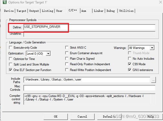Image resolution: width=163 pixels, height=121 pixels.
Task: Click the Defaults button
Action: [109, 117]
